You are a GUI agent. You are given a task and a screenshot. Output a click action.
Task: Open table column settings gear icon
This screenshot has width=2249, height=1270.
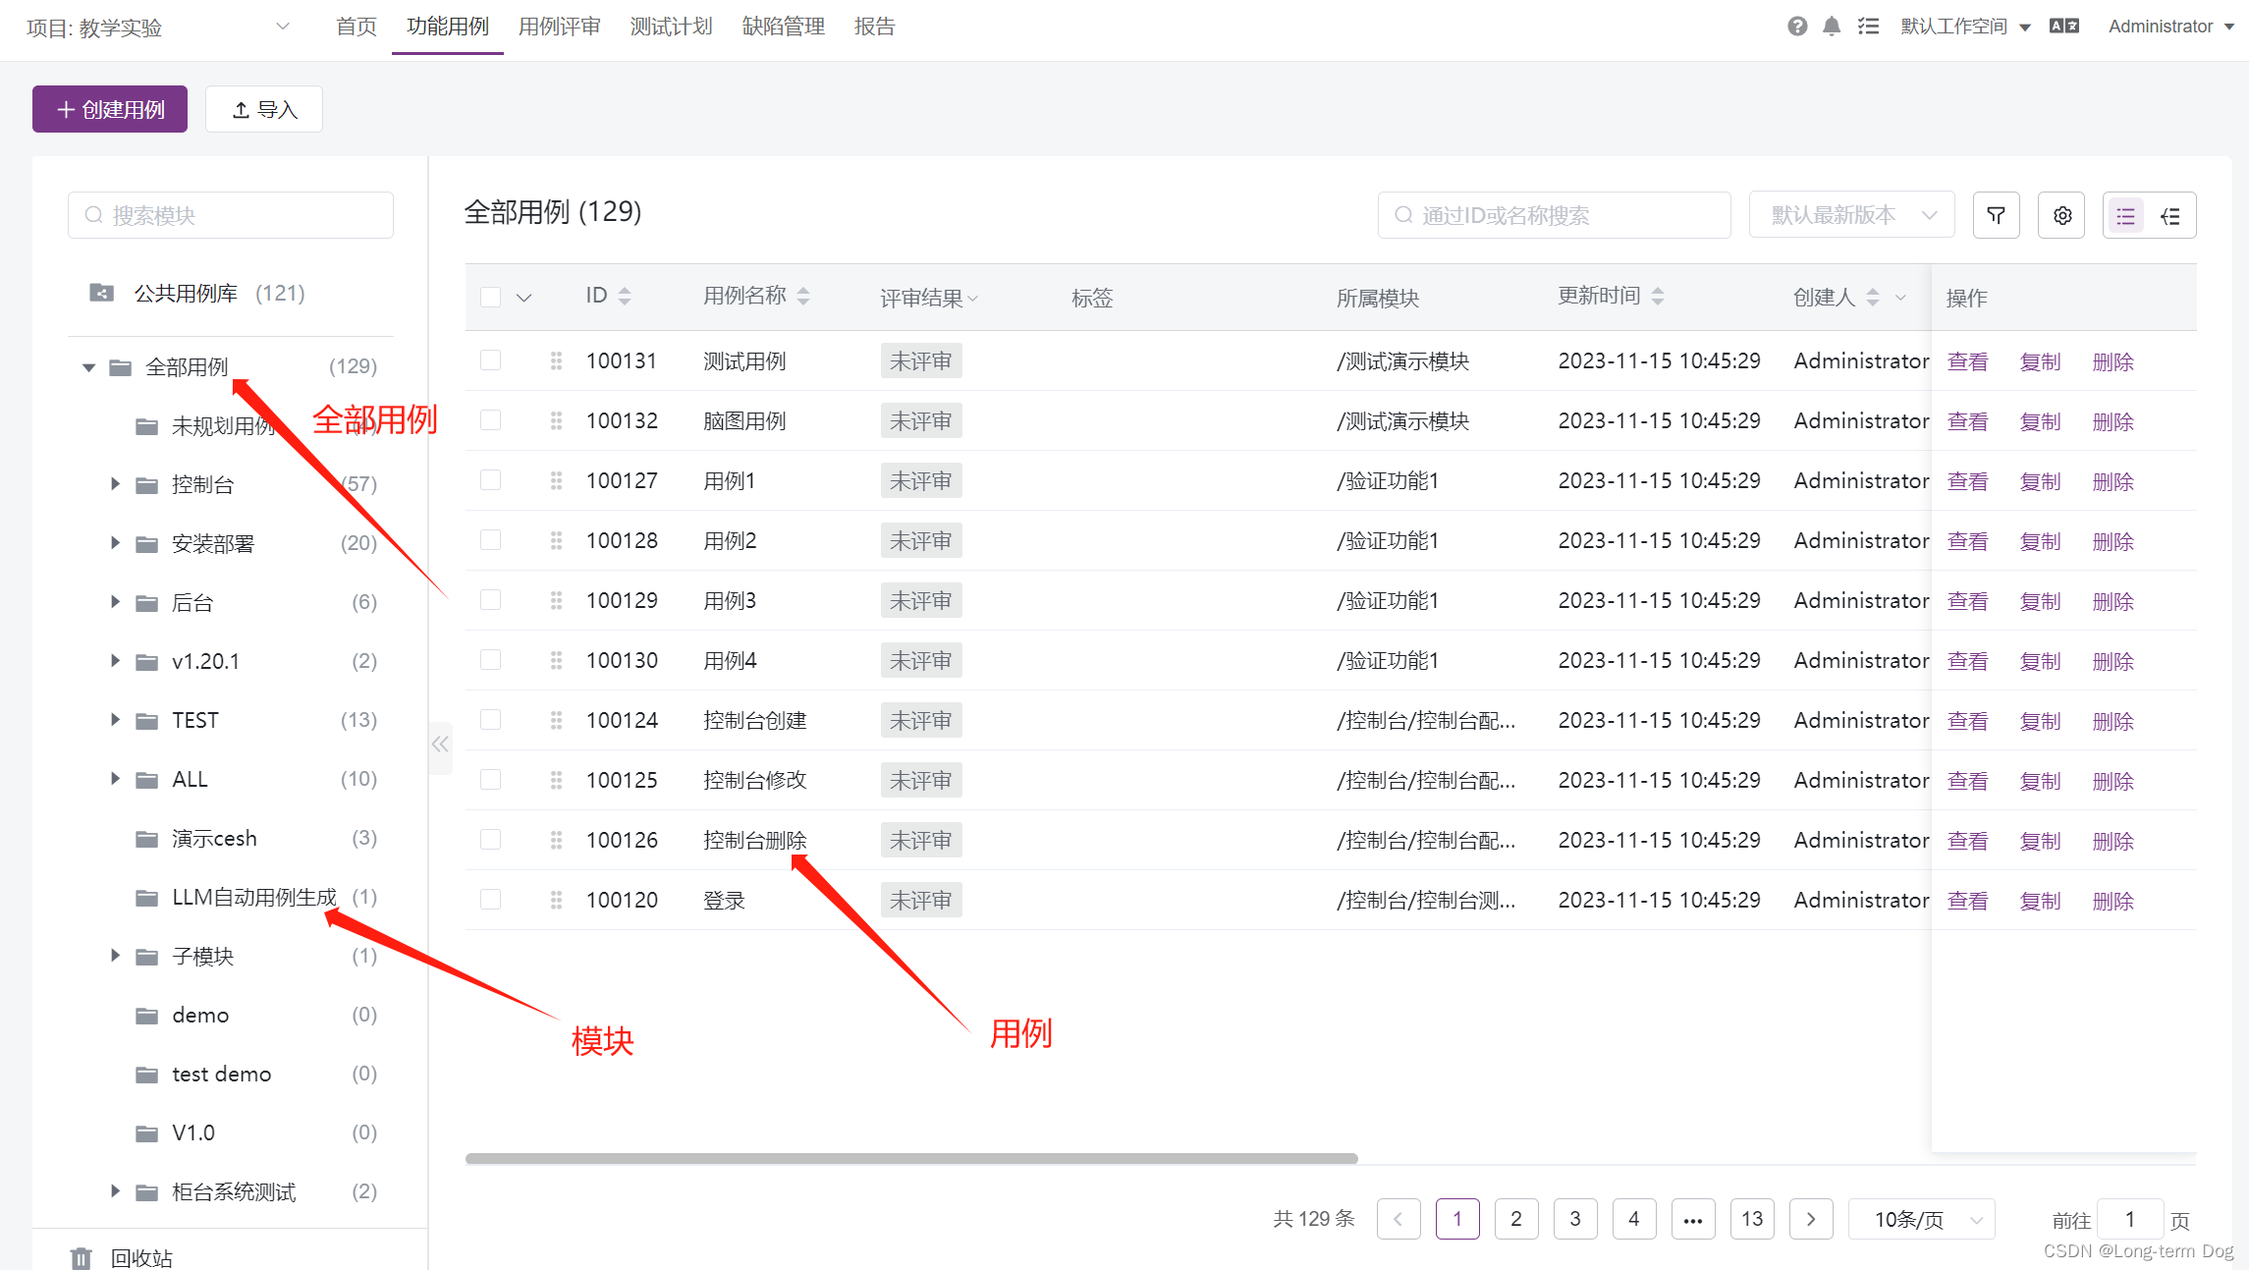tap(2061, 215)
